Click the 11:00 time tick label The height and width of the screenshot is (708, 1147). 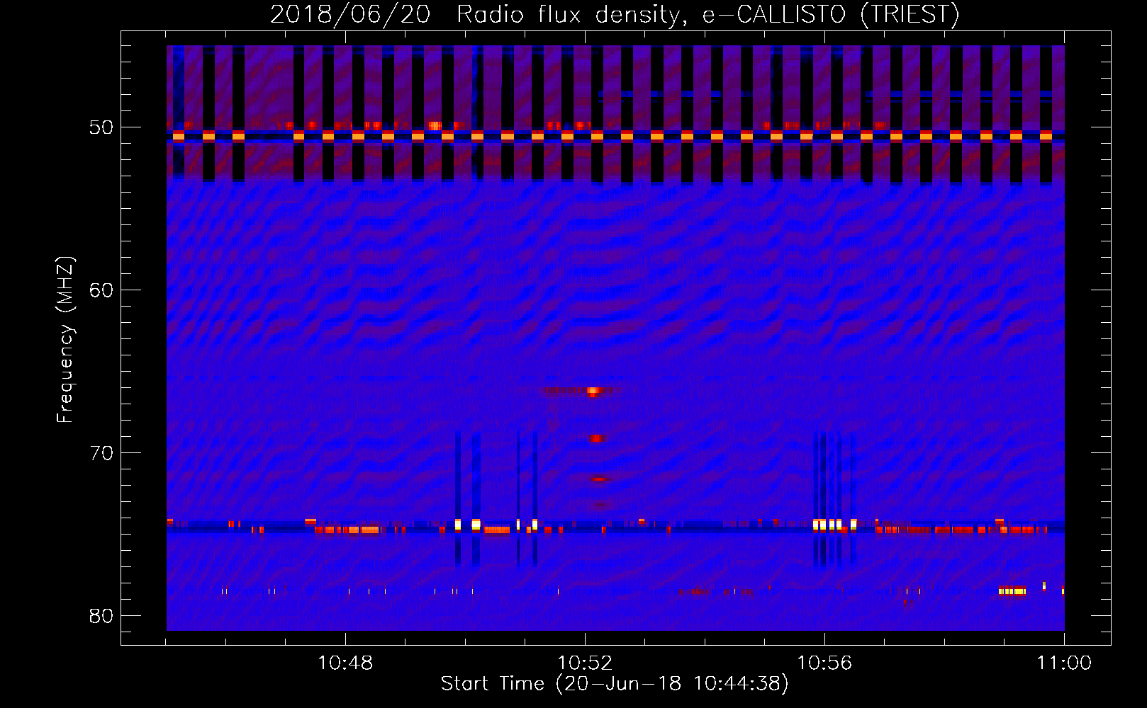coord(1064,663)
